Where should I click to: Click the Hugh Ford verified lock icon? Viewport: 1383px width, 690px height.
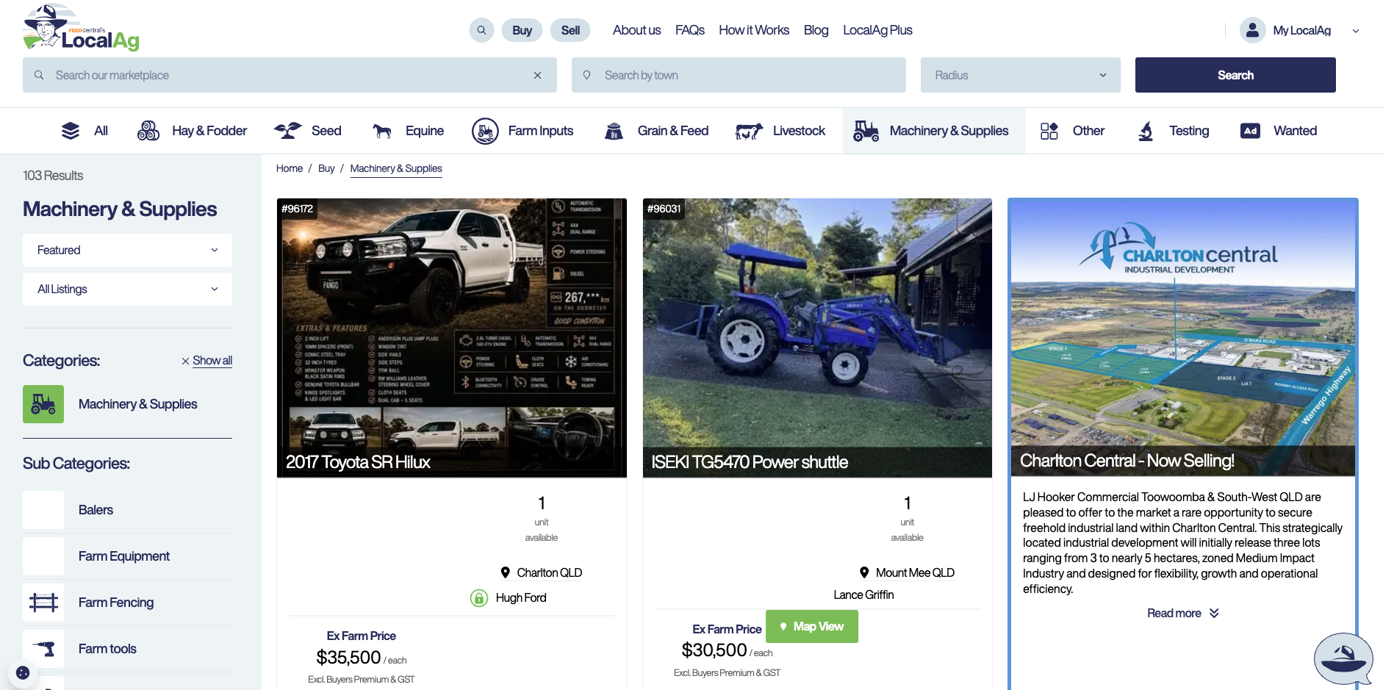pyautogui.click(x=479, y=598)
